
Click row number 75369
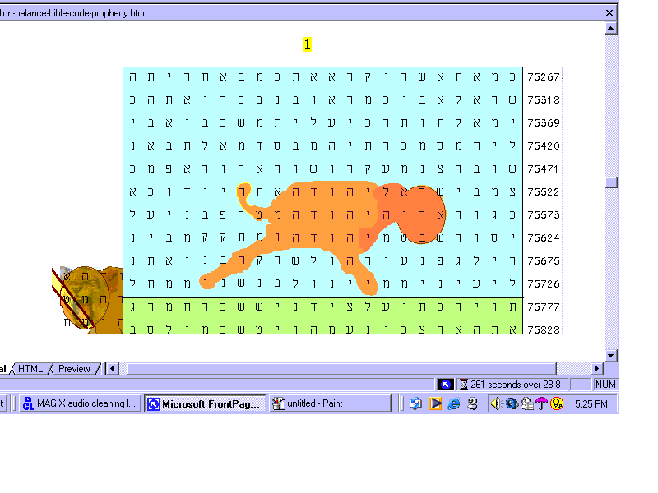click(544, 123)
